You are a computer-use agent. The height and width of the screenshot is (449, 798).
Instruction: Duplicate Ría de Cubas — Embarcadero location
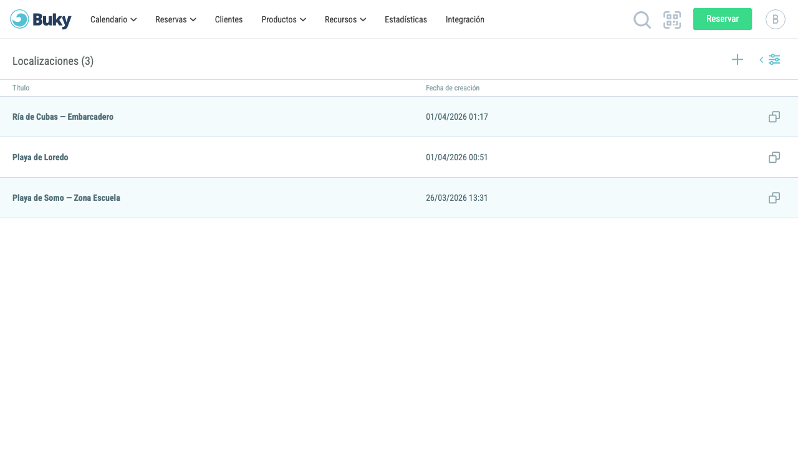pos(774,117)
